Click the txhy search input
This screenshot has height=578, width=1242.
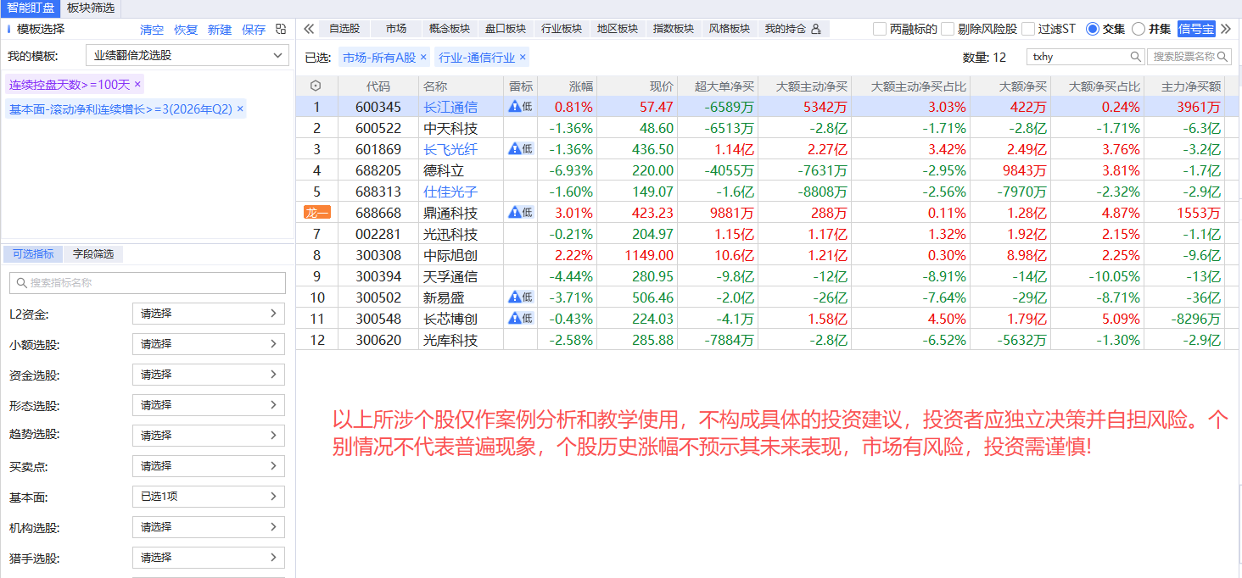click(x=1085, y=57)
